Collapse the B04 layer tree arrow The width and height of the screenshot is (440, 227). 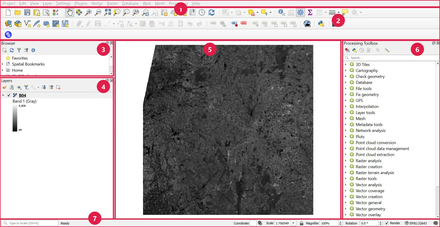(3, 95)
